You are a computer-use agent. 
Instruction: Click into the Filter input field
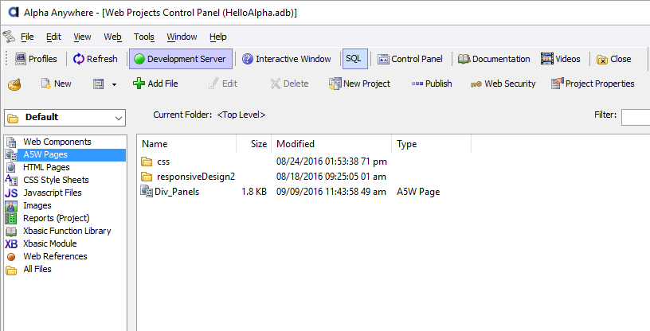tap(636, 117)
